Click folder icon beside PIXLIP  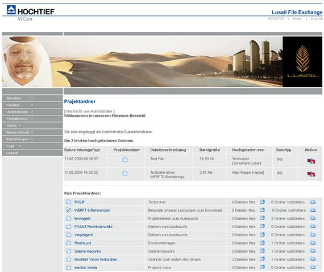[69, 202]
